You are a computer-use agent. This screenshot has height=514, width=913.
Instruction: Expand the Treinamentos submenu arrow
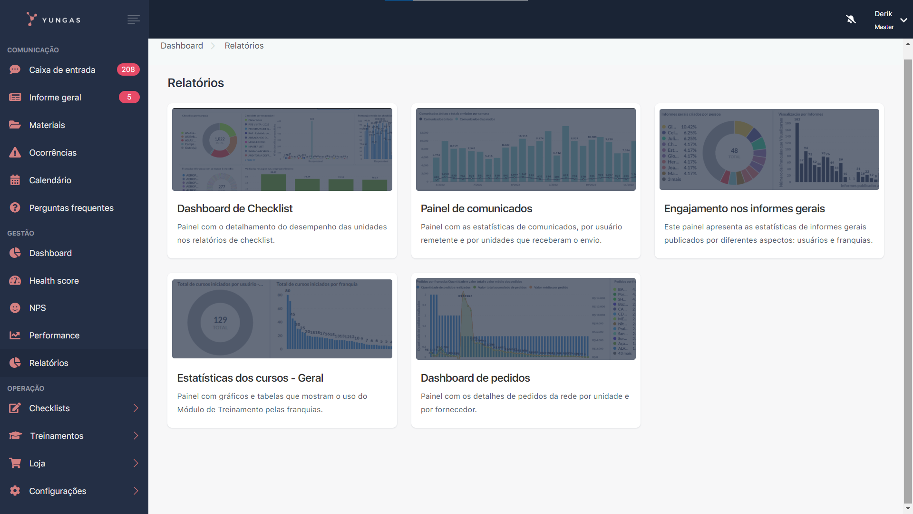(x=136, y=436)
